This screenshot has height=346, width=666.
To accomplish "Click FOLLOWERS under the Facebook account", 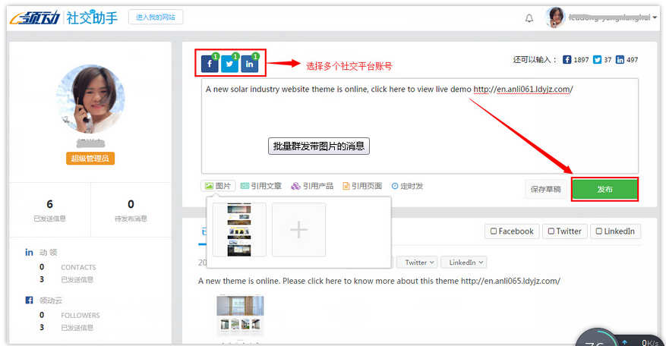I will (x=80, y=316).
